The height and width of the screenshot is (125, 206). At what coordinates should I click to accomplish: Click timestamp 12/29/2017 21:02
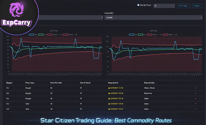click(x=117, y=88)
